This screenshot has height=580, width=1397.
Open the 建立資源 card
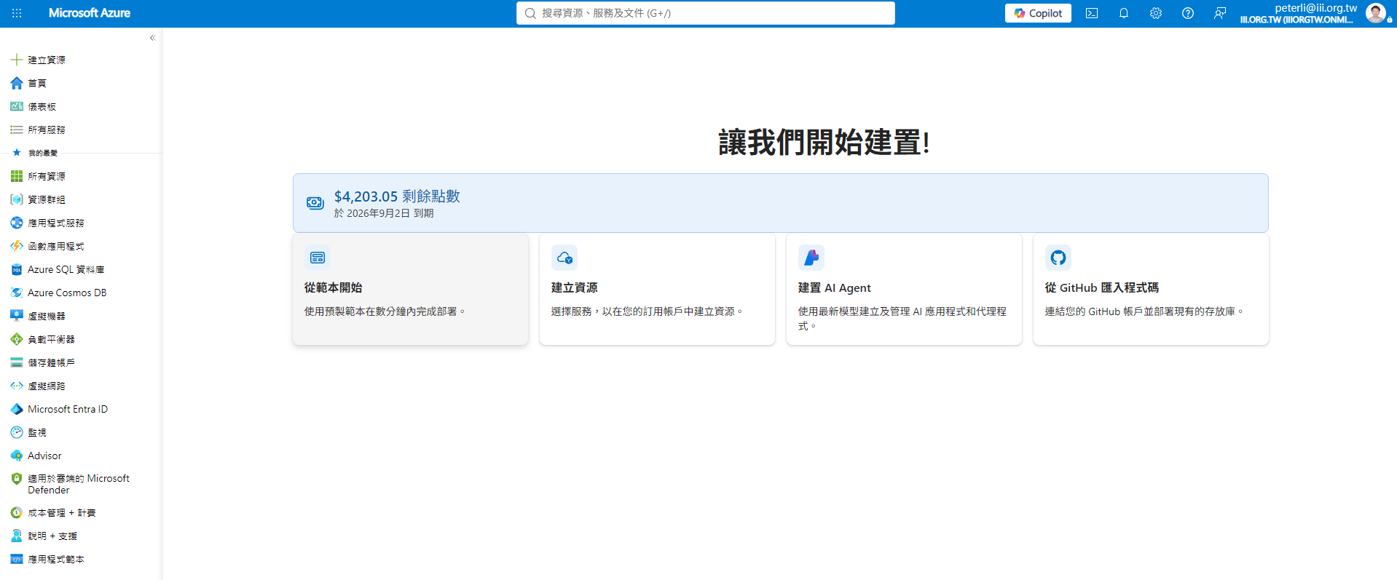657,289
